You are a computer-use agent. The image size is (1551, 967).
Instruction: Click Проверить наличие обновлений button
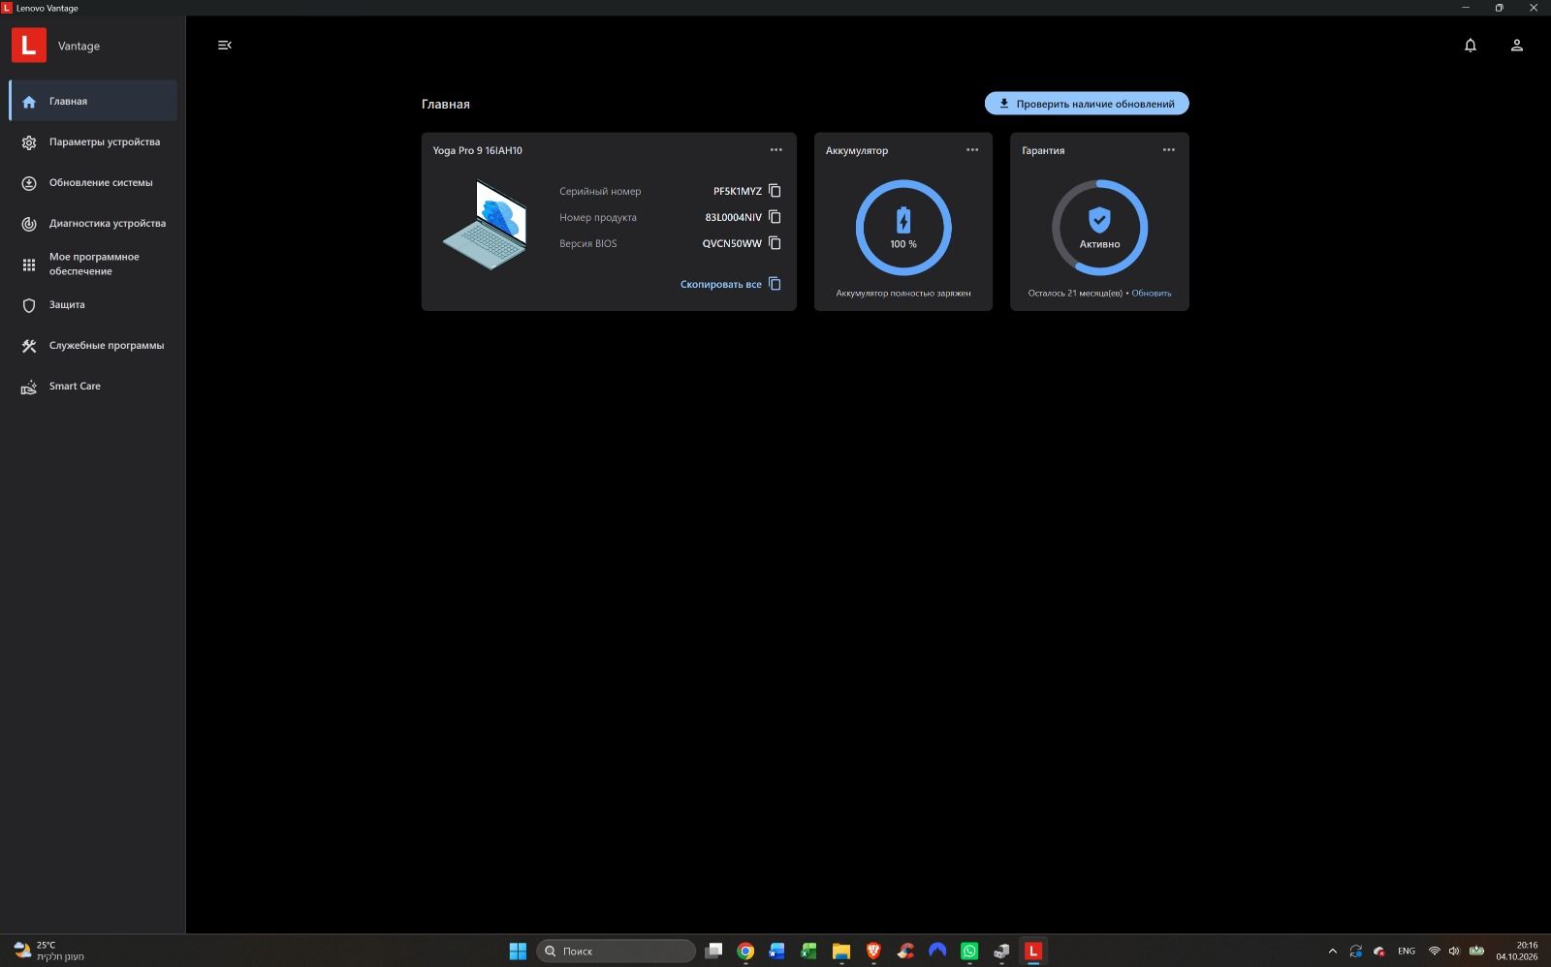1087,104
